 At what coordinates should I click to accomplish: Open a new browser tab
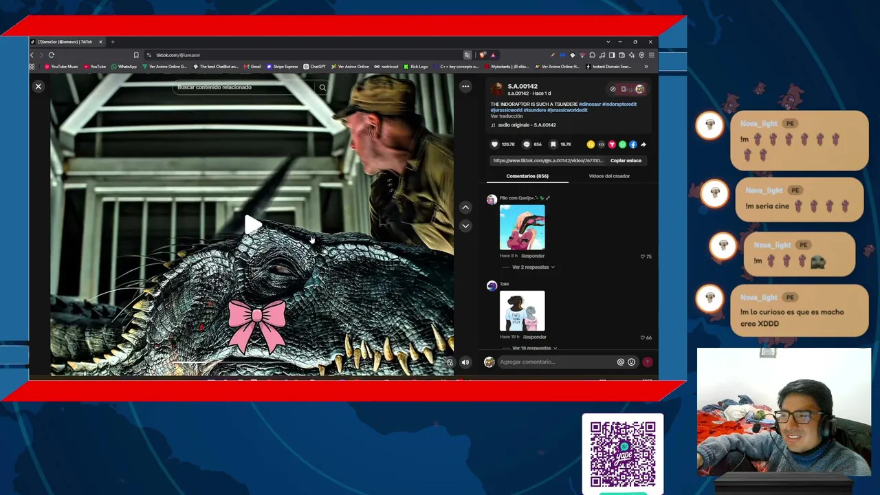pyautogui.click(x=113, y=42)
